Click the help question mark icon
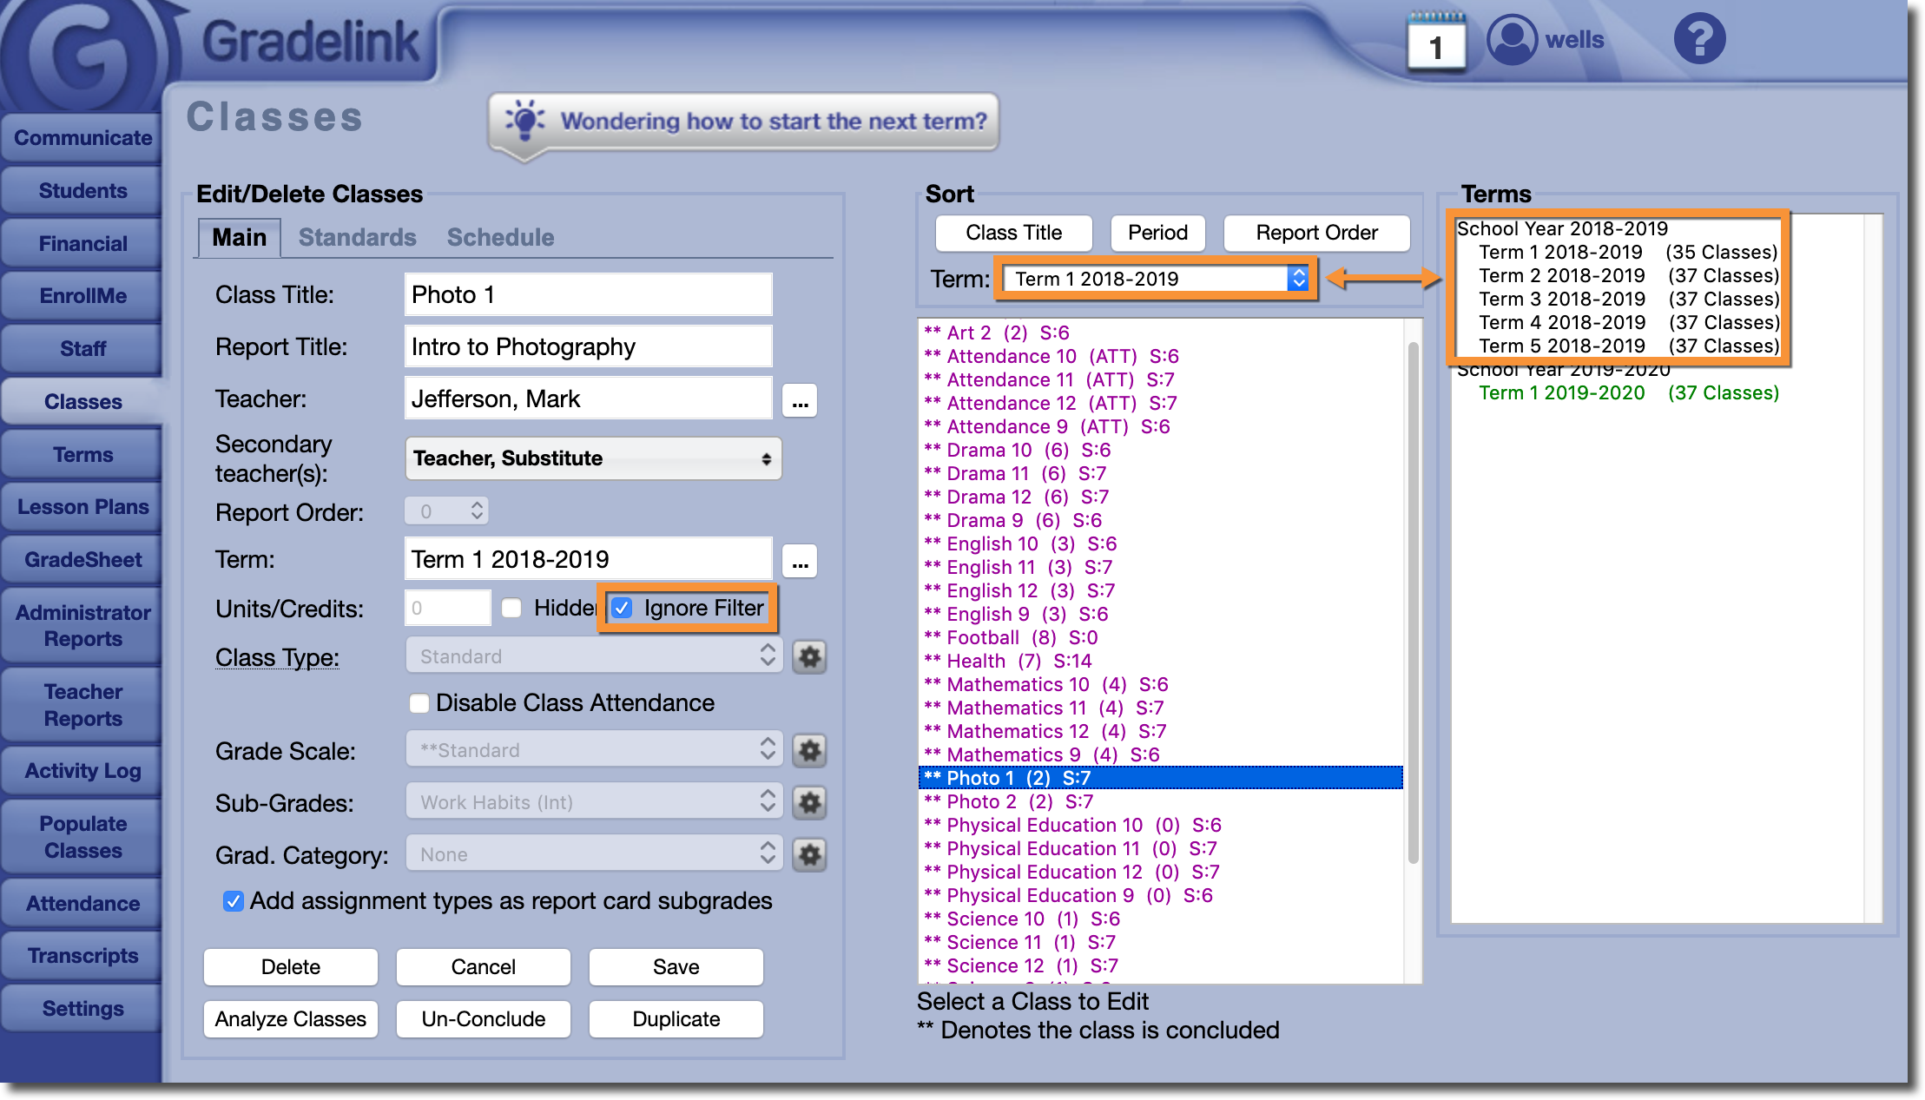 point(1698,40)
